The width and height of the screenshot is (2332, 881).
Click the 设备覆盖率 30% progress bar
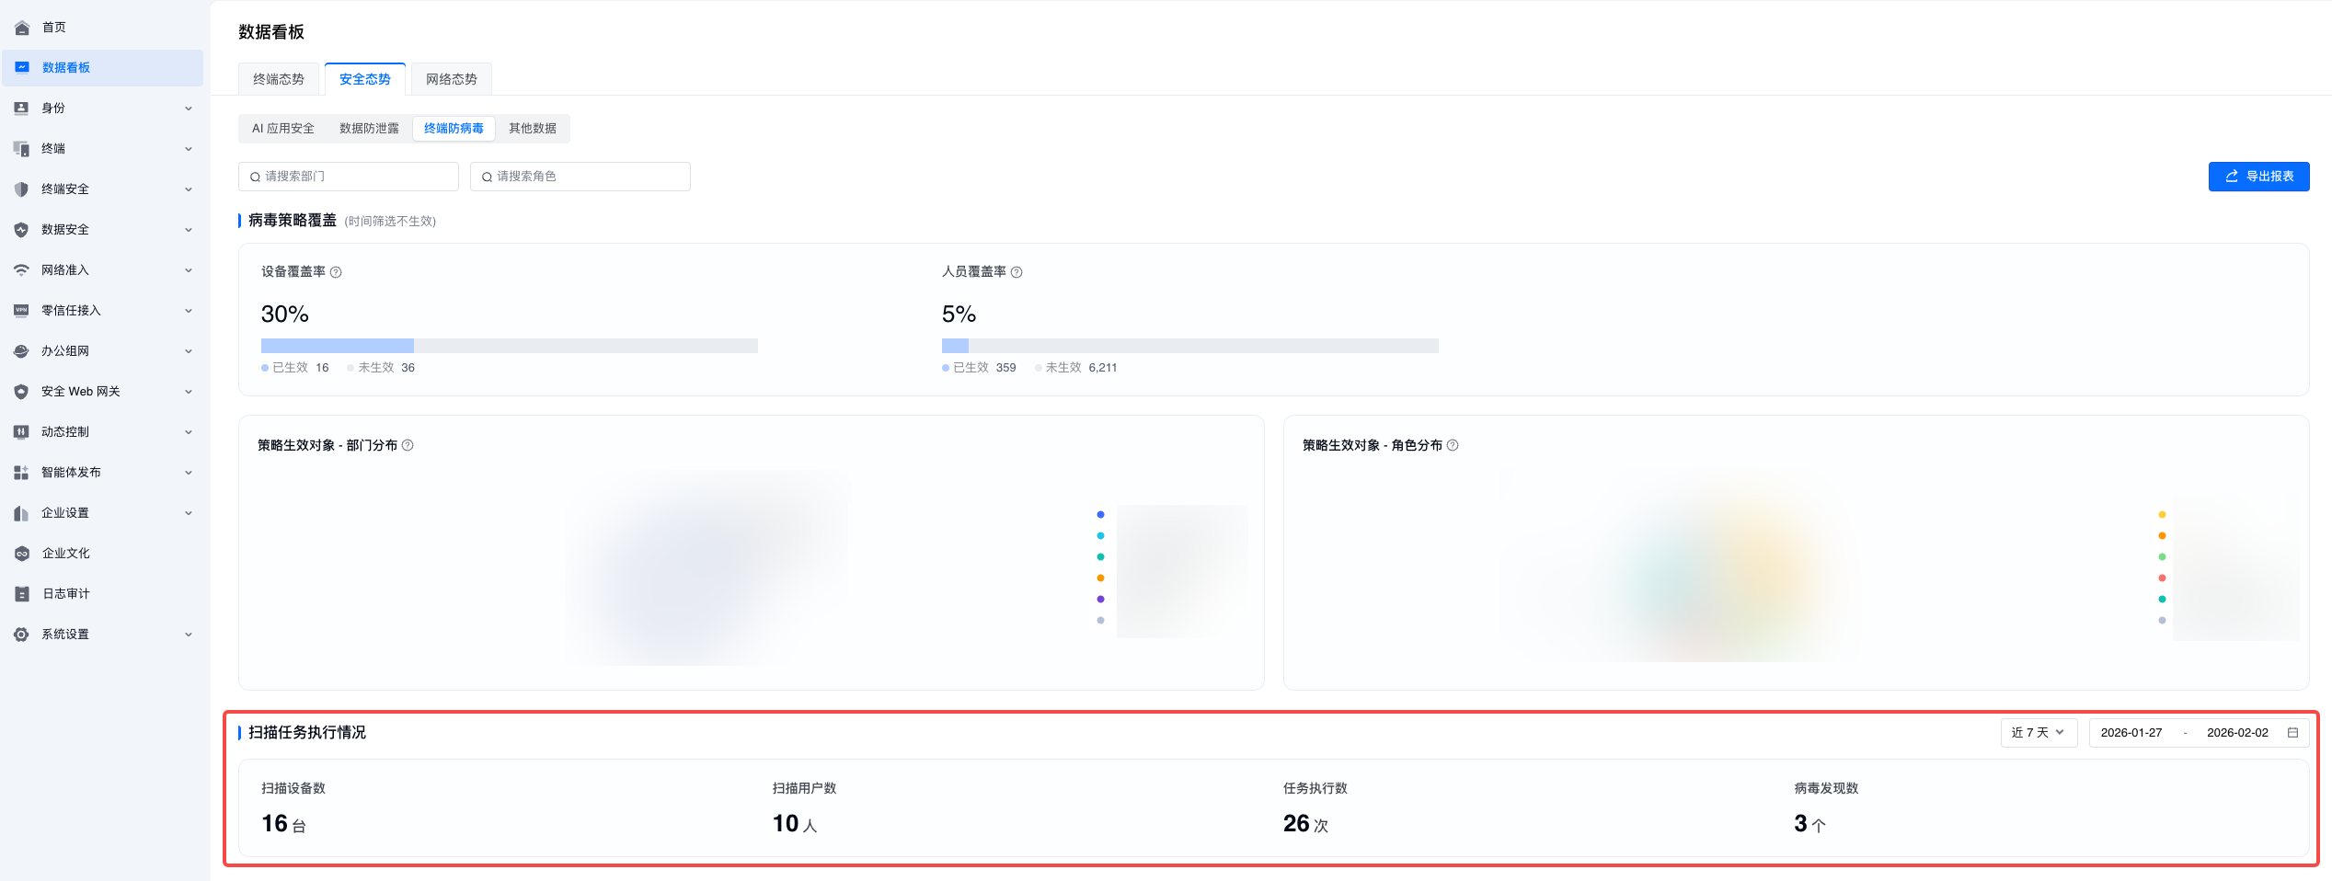pos(510,346)
